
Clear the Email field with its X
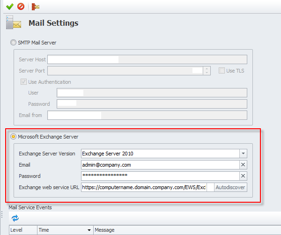pyautogui.click(x=243, y=165)
